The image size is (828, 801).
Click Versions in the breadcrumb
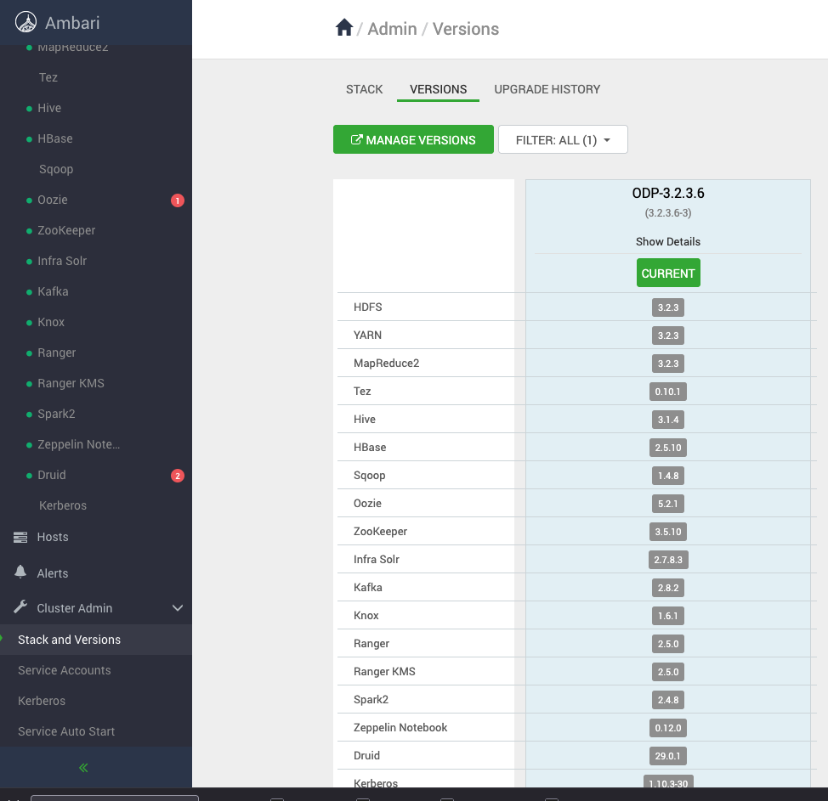click(x=466, y=29)
